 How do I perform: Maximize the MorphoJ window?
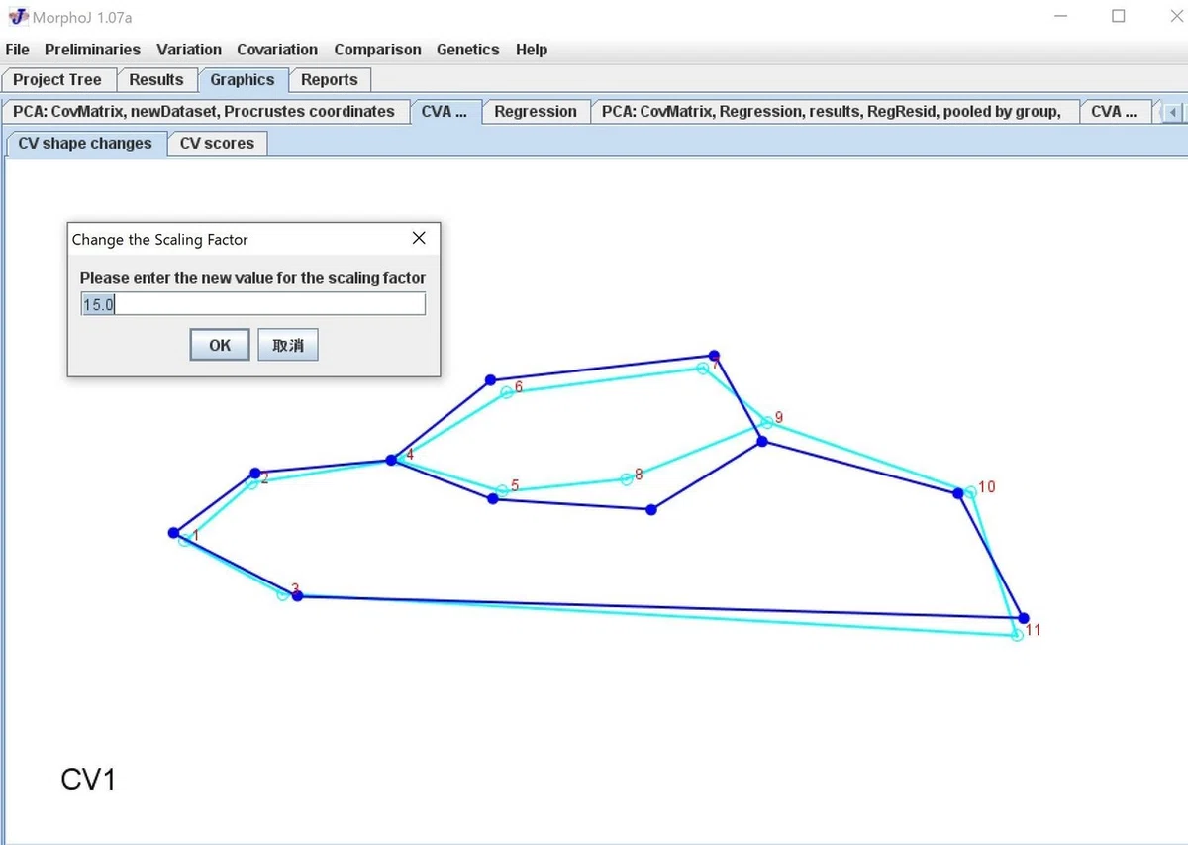point(1119,16)
